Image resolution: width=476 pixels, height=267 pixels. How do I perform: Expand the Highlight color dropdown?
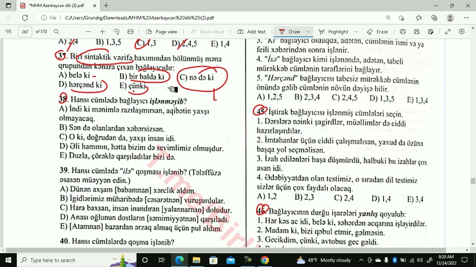[356, 32]
